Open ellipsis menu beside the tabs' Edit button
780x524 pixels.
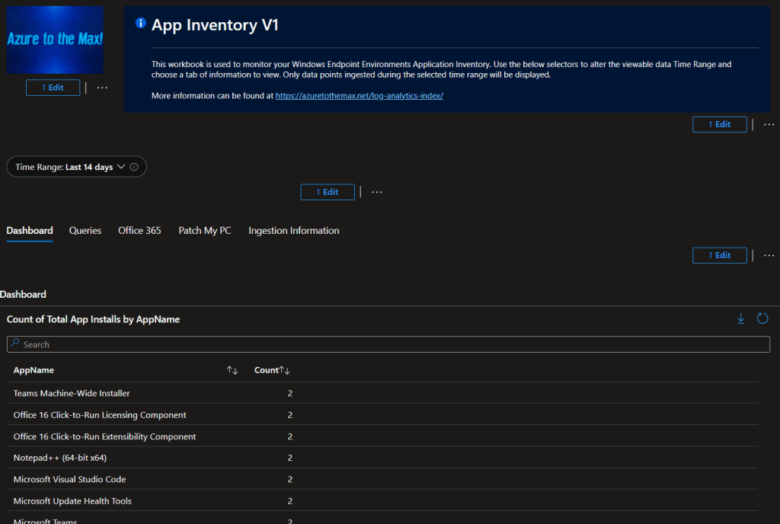point(769,255)
